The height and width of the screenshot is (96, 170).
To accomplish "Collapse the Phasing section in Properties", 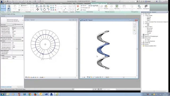I will [x=23, y=55].
